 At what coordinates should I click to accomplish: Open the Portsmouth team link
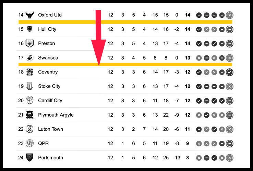tap(50, 158)
